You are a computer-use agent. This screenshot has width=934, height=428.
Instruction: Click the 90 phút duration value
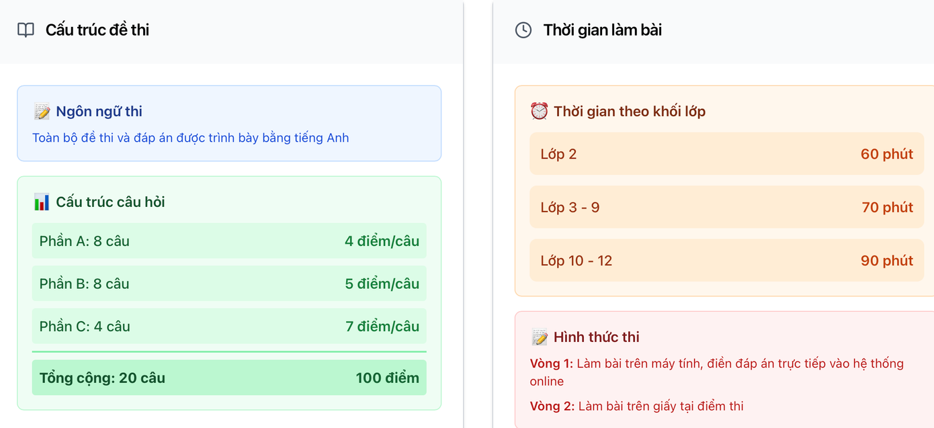coord(886,261)
